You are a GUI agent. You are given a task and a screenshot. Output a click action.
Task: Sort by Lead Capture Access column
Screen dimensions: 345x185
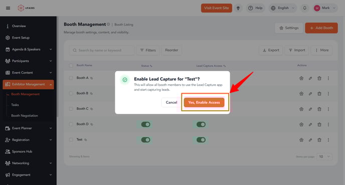pos(211,66)
